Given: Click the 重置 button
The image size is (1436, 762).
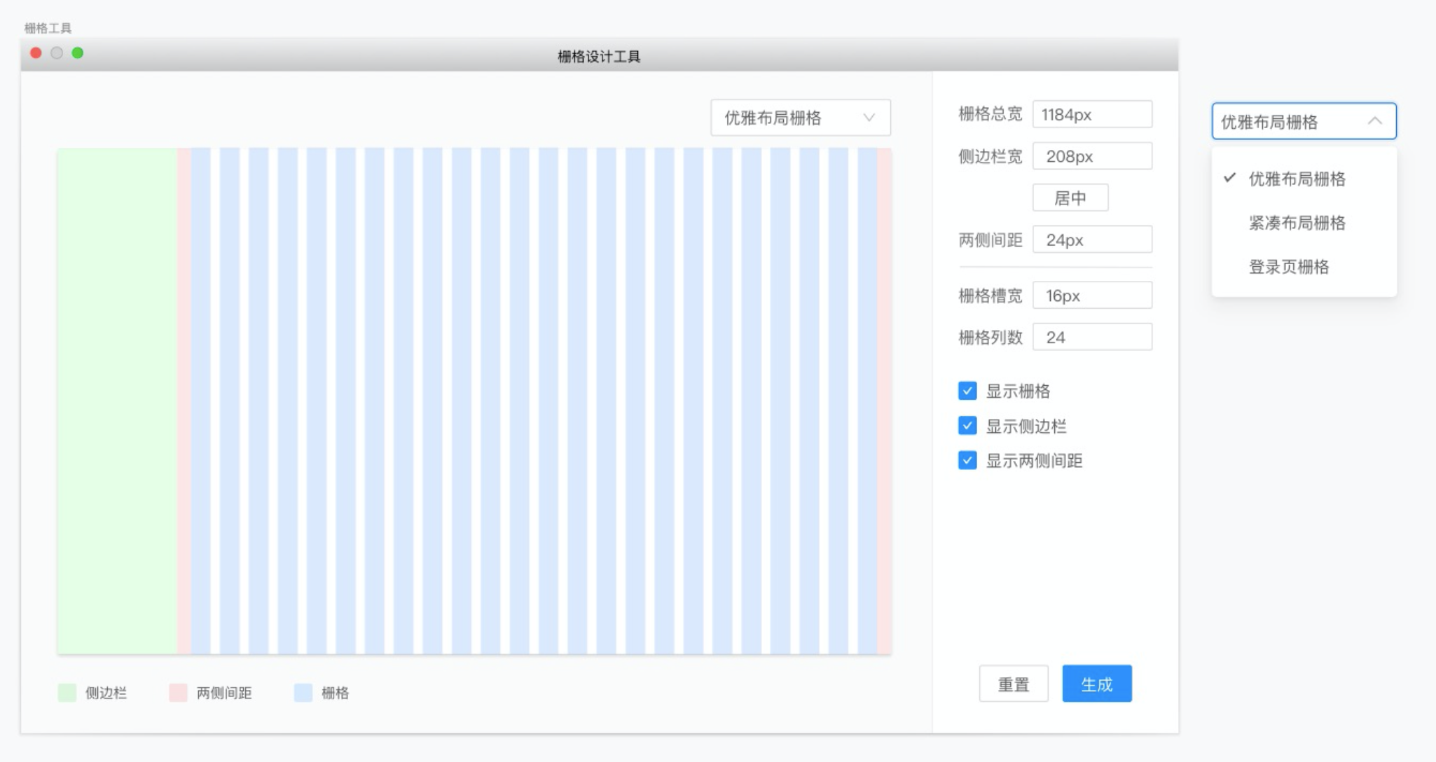Looking at the screenshot, I should (1013, 684).
